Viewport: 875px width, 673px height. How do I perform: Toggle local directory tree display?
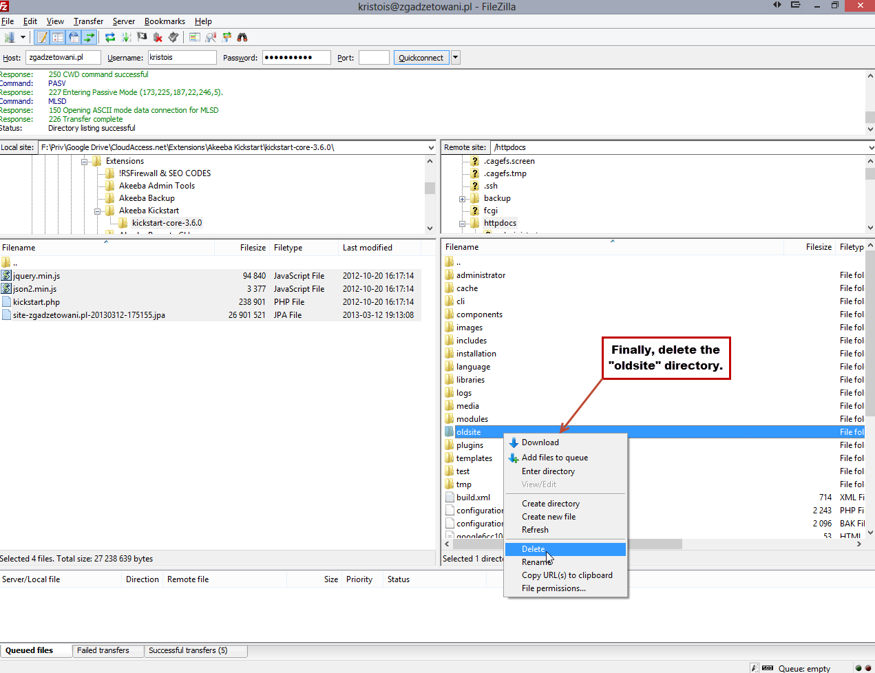[58, 37]
